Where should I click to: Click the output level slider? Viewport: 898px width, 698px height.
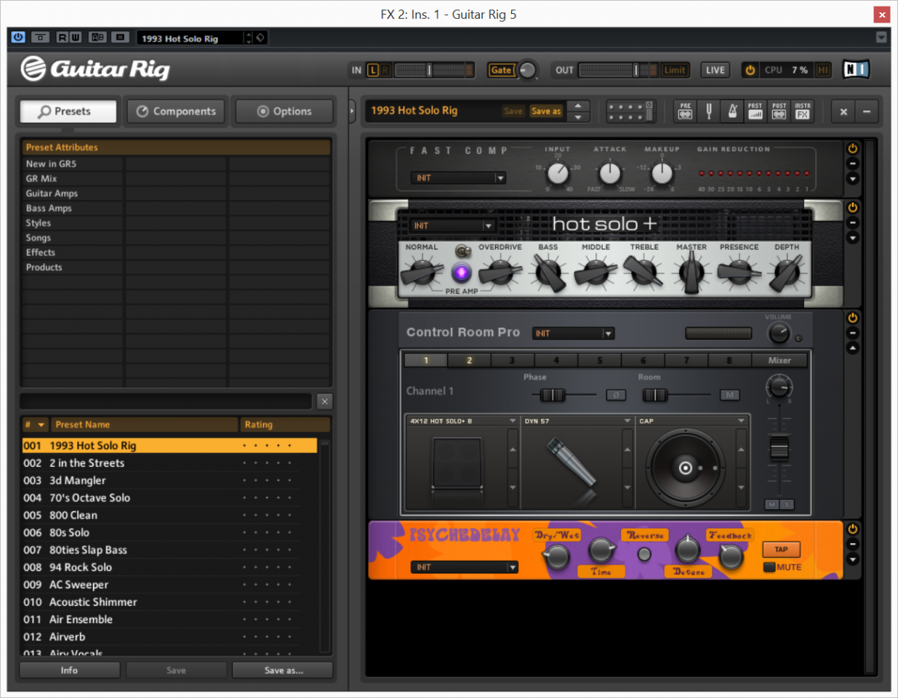coord(636,70)
